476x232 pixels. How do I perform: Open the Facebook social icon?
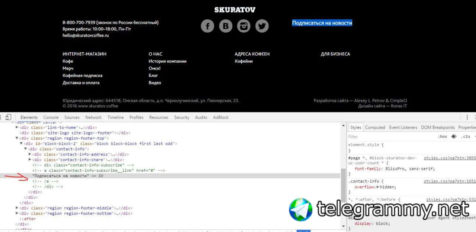(208, 26)
